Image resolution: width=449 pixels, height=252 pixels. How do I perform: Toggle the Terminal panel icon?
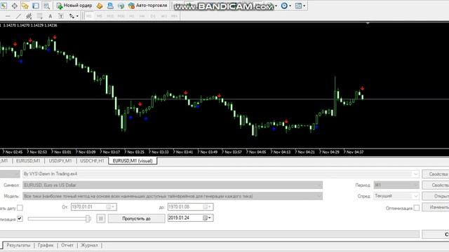click(x=36, y=6)
